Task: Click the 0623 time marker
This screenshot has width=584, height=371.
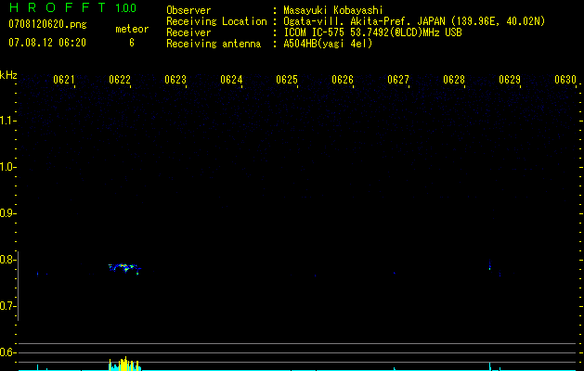Action: click(x=175, y=80)
